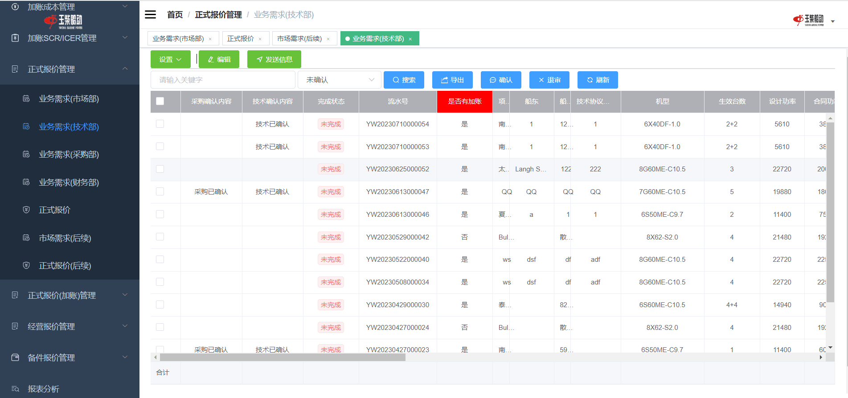Click the 备件报价管理 wallet icon in sidebar
The height and width of the screenshot is (398, 848).
pos(15,357)
